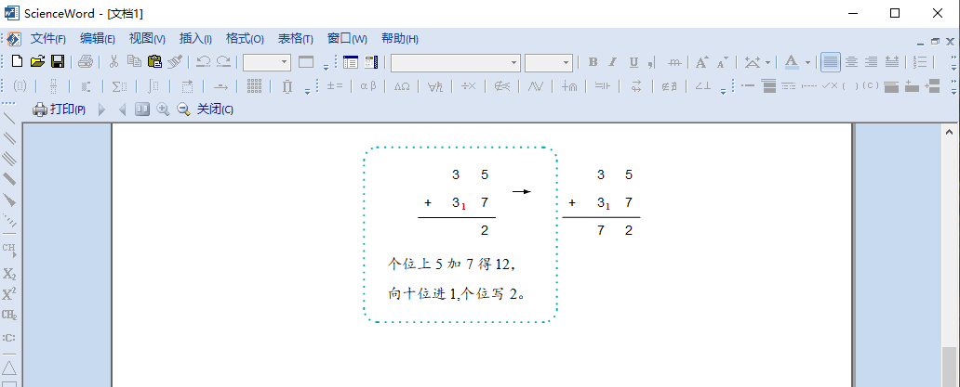This screenshot has height=387, width=960.
Task: Click the fraction template icon
Action: click(53, 86)
